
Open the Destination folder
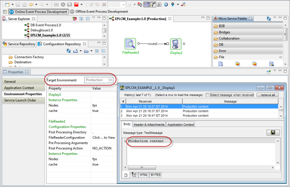(20, 62)
